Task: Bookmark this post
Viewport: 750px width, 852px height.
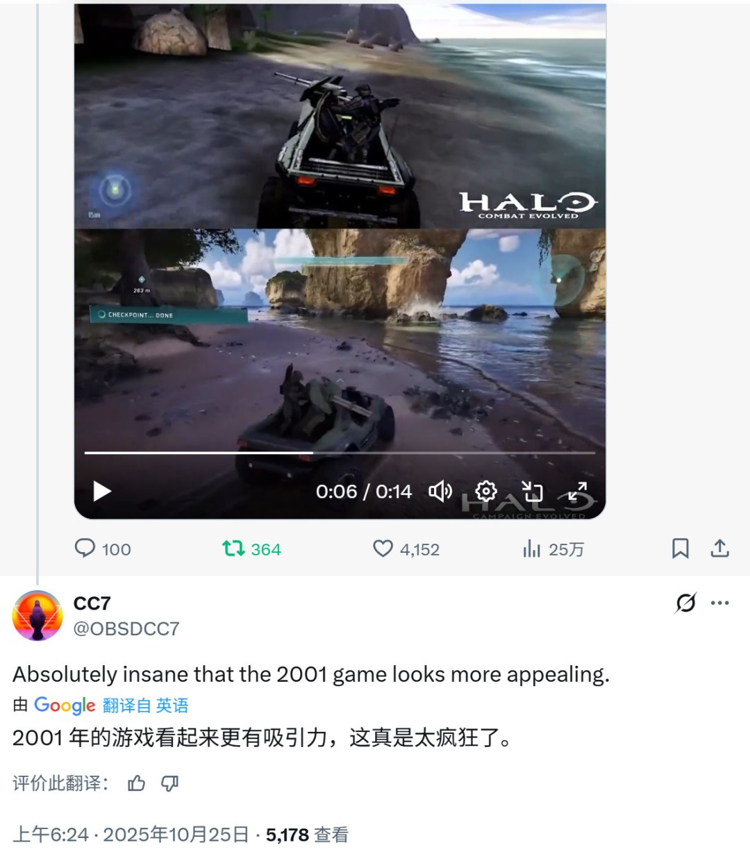Action: (681, 549)
